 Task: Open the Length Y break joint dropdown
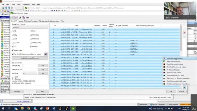coord(30,27)
